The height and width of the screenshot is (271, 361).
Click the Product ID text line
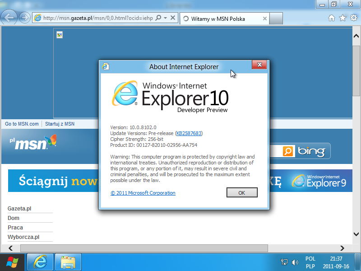[x=154, y=145]
